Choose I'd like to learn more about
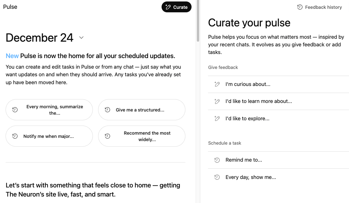The width and height of the screenshot is (349, 203). pyautogui.click(x=259, y=101)
